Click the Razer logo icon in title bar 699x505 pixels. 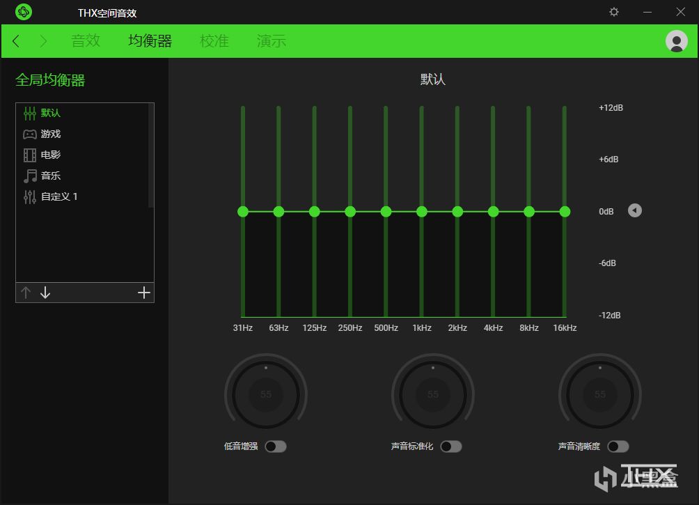point(24,12)
